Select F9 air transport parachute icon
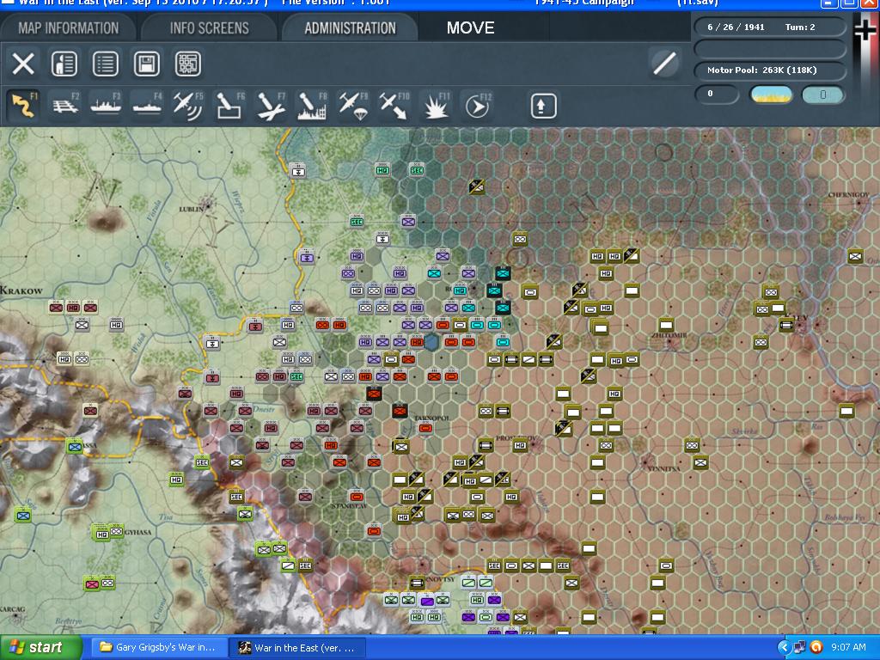 click(x=353, y=106)
